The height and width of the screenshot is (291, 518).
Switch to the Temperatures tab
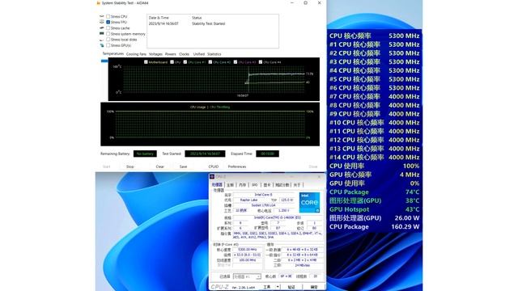[113, 54]
